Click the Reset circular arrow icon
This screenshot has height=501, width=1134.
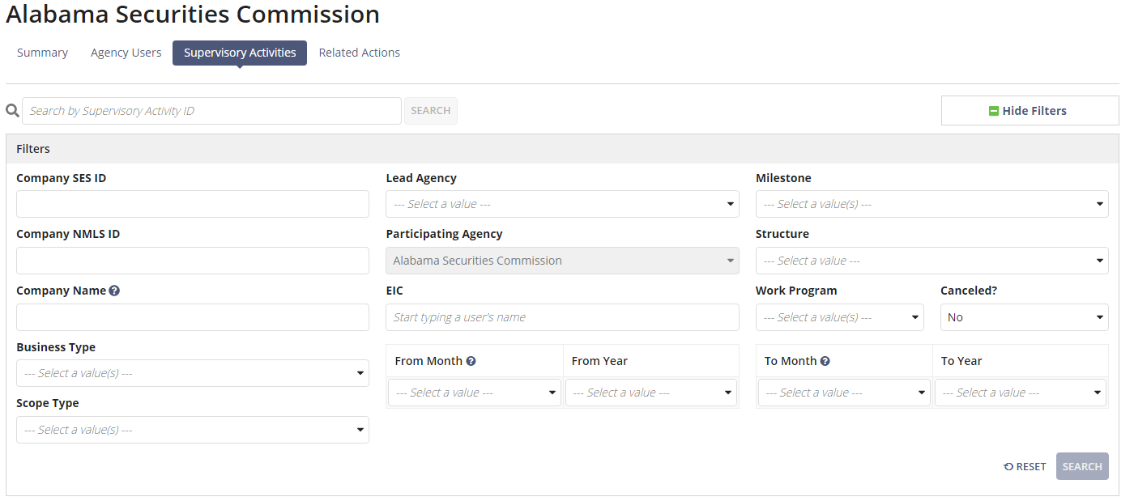[x=1006, y=466]
